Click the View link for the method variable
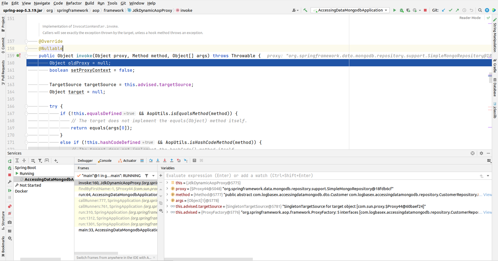The width and height of the screenshot is (498, 261). tap(487, 195)
